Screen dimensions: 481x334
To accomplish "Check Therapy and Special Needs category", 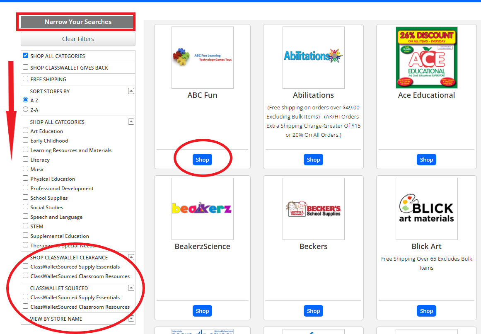I will 25,245.
